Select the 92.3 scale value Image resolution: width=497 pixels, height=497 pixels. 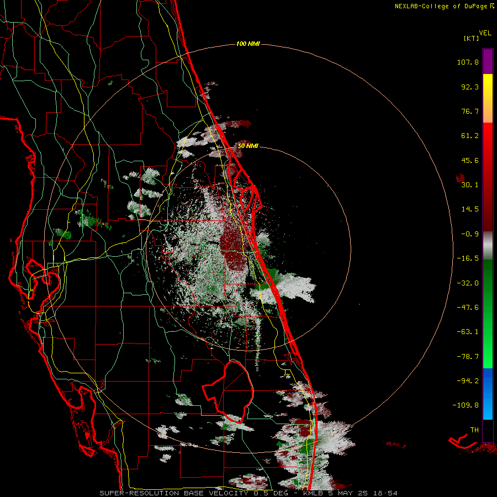coord(470,87)
